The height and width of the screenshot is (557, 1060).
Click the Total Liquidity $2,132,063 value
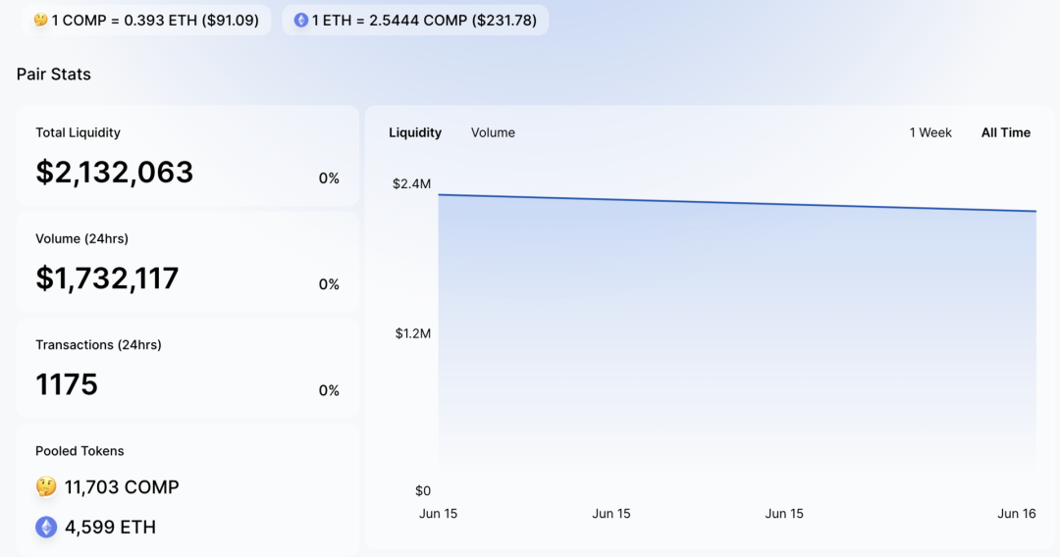[114, 173]
